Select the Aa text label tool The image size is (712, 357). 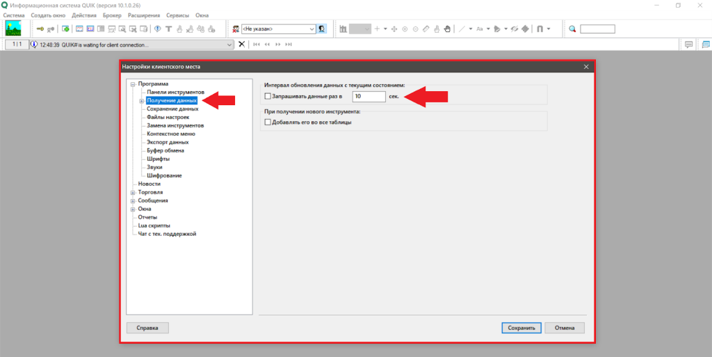click(480, 29)
